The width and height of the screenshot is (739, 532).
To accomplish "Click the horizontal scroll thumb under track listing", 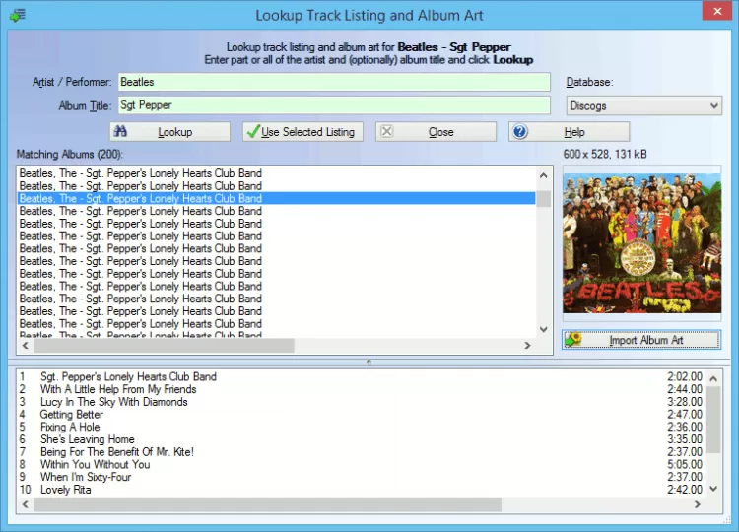I will coord(268,504).
